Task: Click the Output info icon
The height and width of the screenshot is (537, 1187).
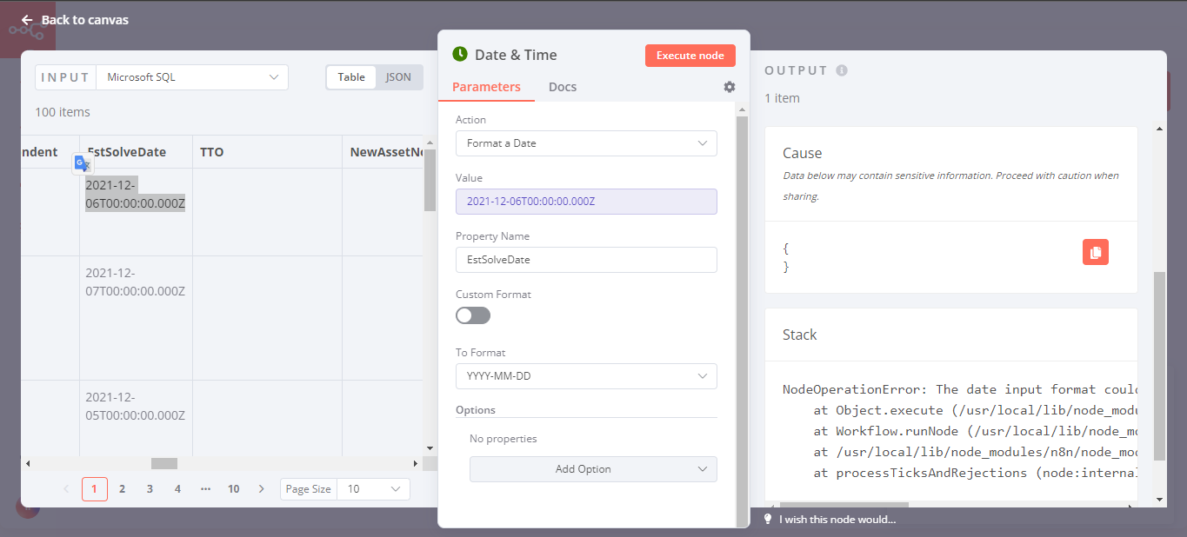Action: 842,70
